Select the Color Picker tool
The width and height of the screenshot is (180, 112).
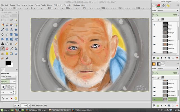coord(3,30)
